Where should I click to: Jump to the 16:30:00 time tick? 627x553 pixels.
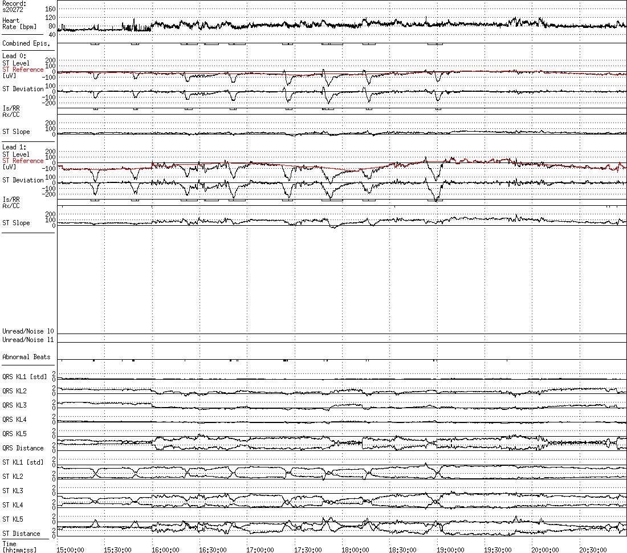click(213, 549)
